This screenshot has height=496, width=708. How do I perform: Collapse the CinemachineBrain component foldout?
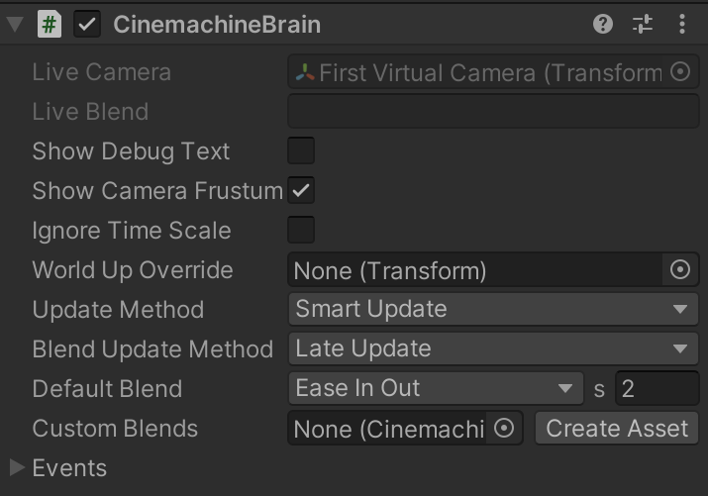pyautogui.click(x=15, y=25)
